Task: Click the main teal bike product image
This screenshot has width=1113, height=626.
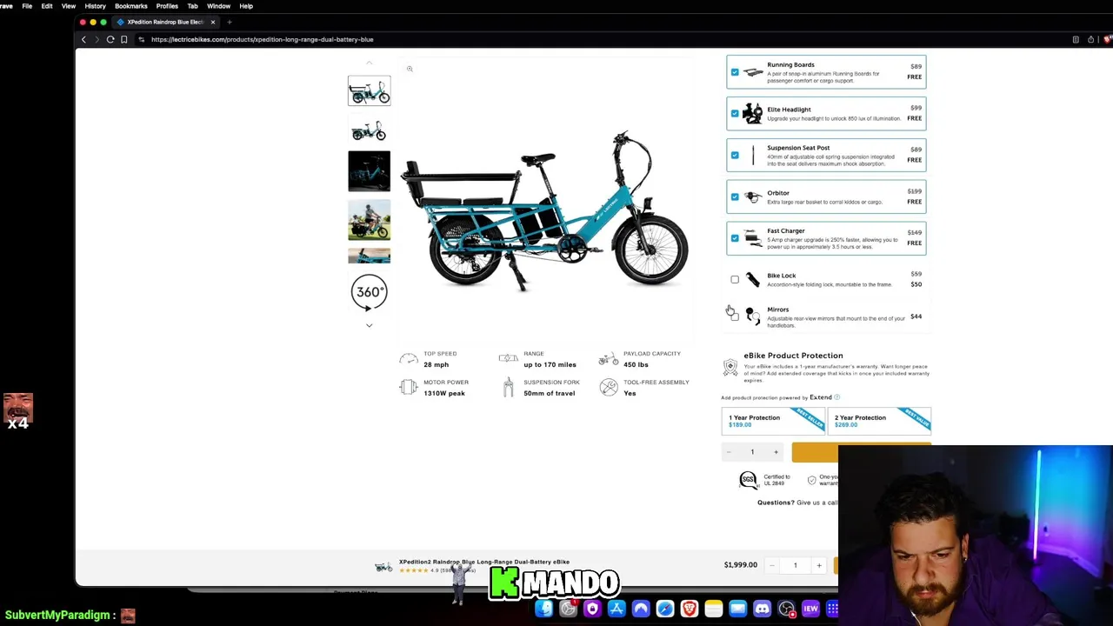Action: (543, 213)
